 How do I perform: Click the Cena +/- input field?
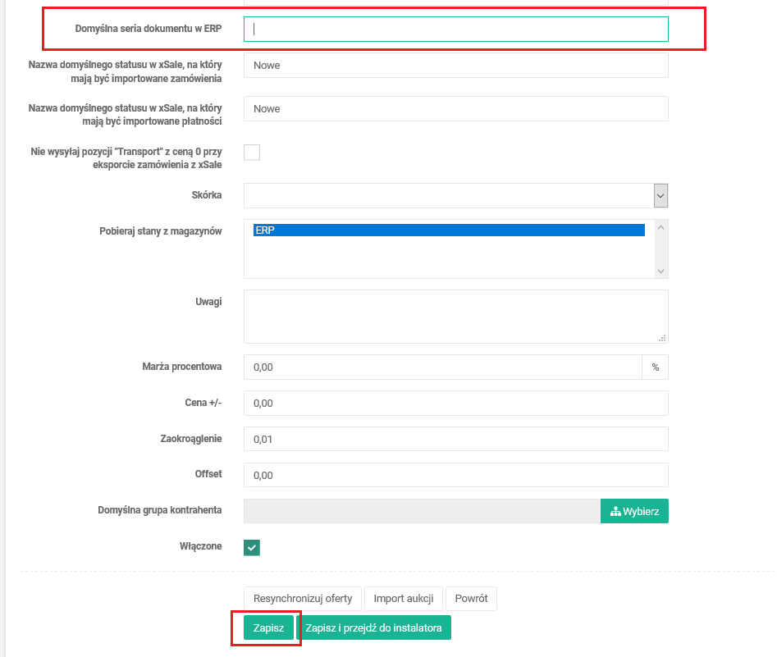[x=455, y=404]
